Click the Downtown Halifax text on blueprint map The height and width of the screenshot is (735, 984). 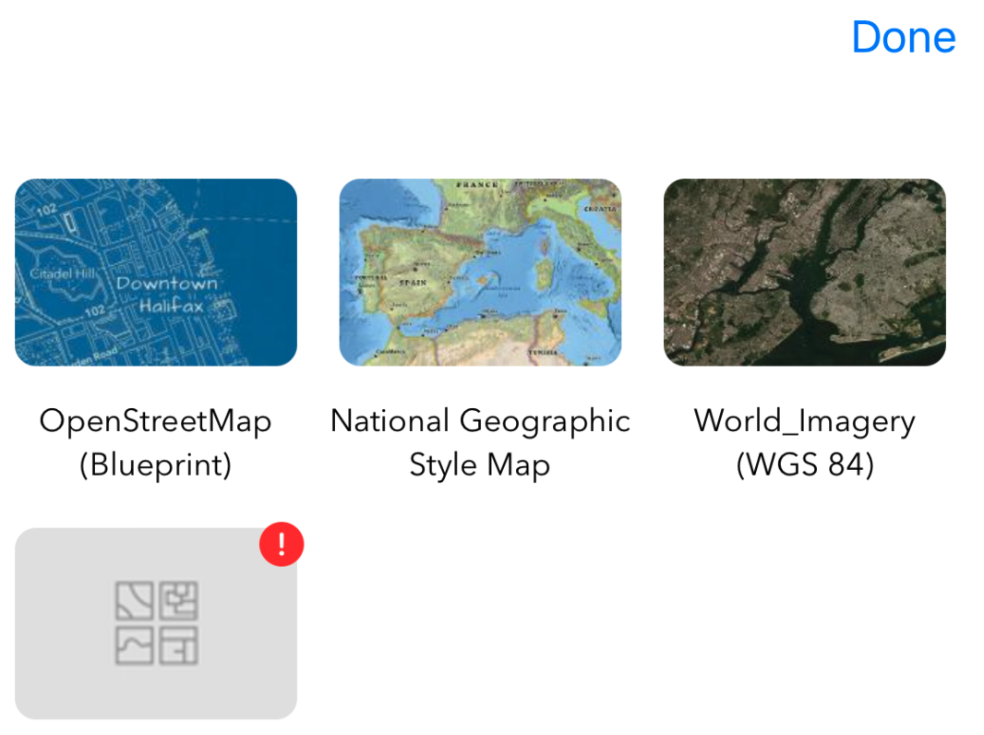coord(166,294)
